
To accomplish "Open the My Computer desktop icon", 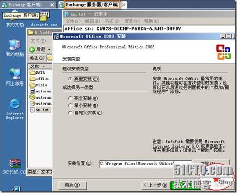I will [14, 47].
